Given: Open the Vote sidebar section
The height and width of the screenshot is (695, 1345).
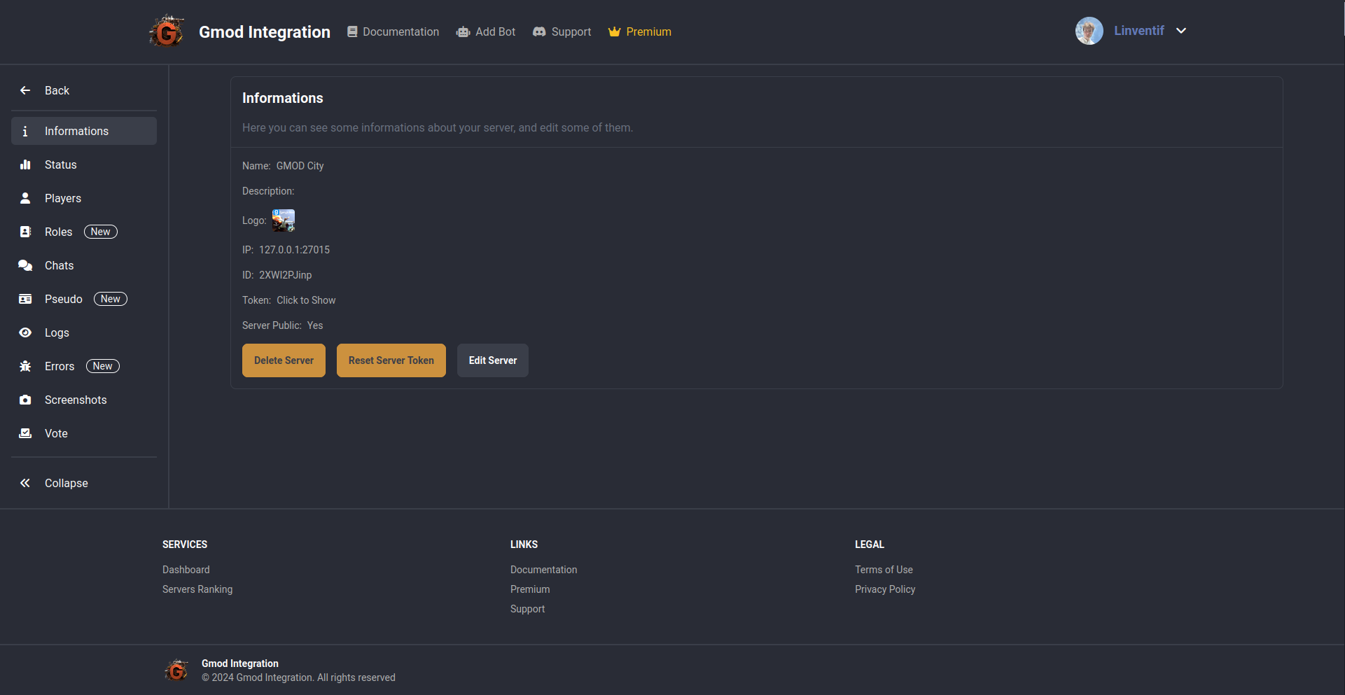Looking at the screenshot, I should point(56,433).
